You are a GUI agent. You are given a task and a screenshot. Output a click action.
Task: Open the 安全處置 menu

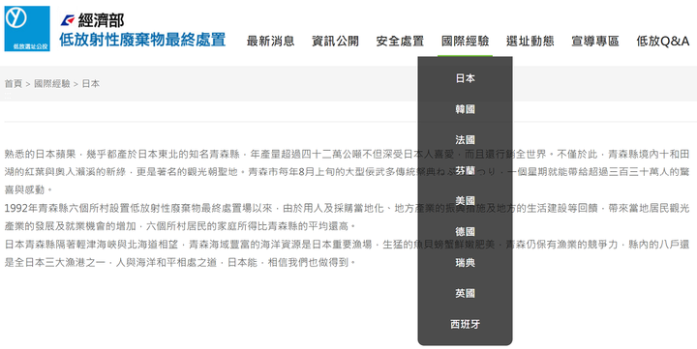[x=400, y=42]
